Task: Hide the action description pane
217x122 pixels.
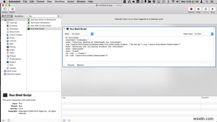Action: (8, 120)
